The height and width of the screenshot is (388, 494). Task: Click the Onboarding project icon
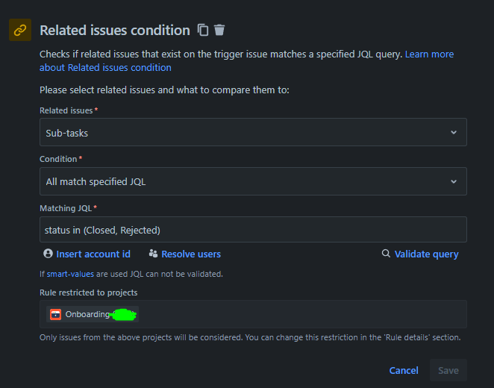56,314
